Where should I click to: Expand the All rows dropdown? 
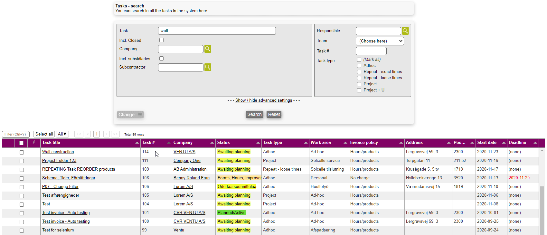[x=62, y=134]
